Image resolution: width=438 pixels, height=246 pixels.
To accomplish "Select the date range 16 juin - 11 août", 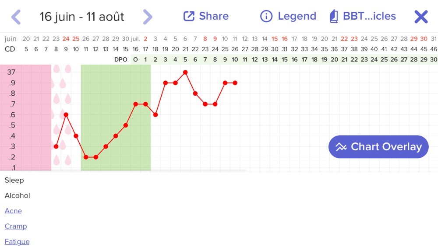I will point(81,17).
